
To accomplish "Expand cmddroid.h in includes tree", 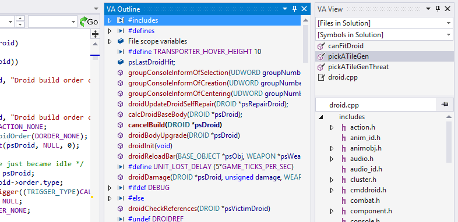I will click(x=332, y=190).
